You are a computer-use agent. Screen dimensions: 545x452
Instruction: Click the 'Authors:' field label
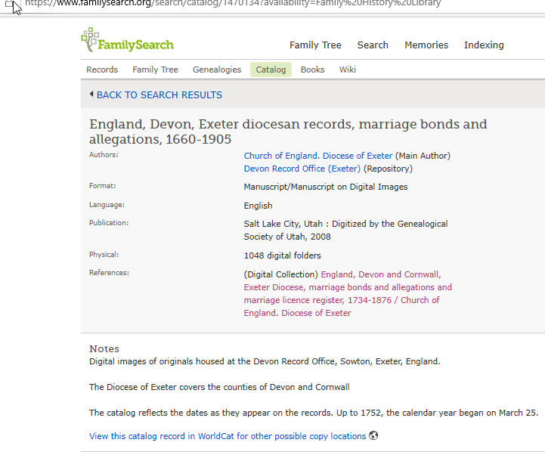coord(104,155)
